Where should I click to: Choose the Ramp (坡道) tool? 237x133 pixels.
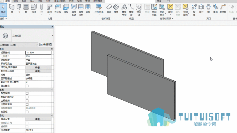(109, 9)
